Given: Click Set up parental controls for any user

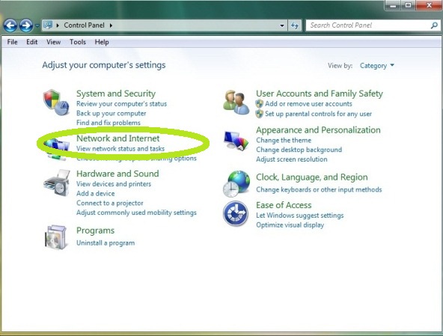Looking at the screenshot, I should (318, 114).
